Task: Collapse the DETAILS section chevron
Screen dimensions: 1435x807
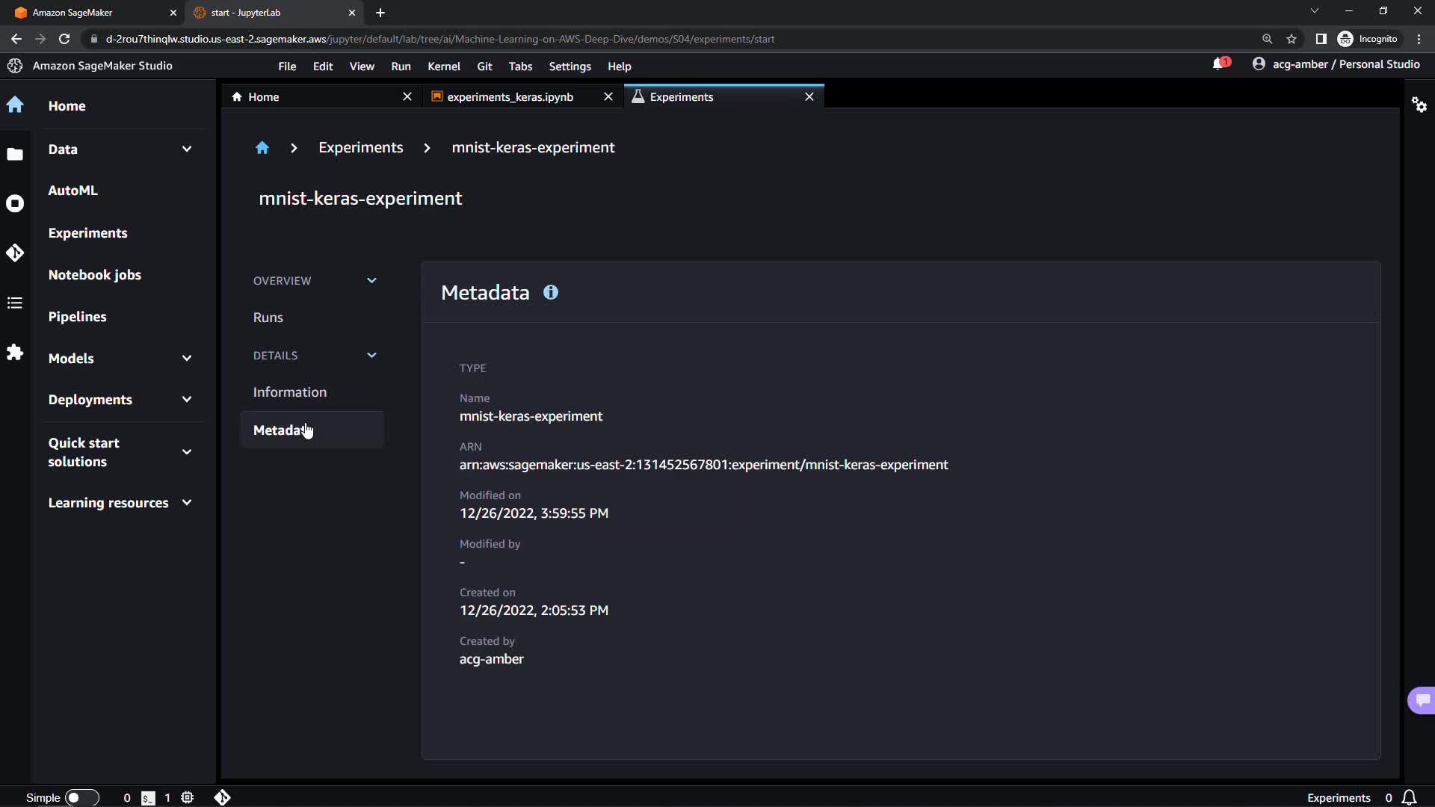Action: (x=371, y=355)
